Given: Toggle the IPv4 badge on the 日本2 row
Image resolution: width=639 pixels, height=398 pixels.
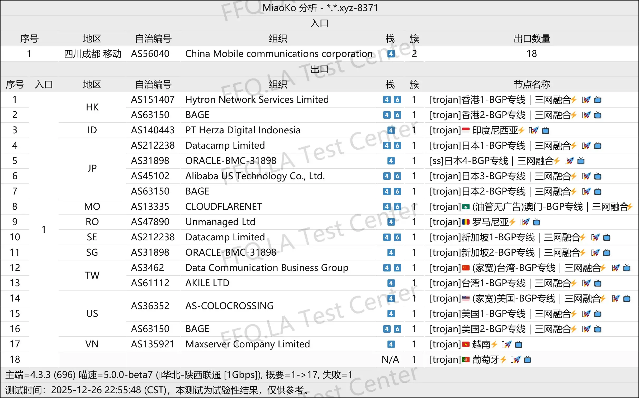Looking at the screenshot, I should [386, 191].
